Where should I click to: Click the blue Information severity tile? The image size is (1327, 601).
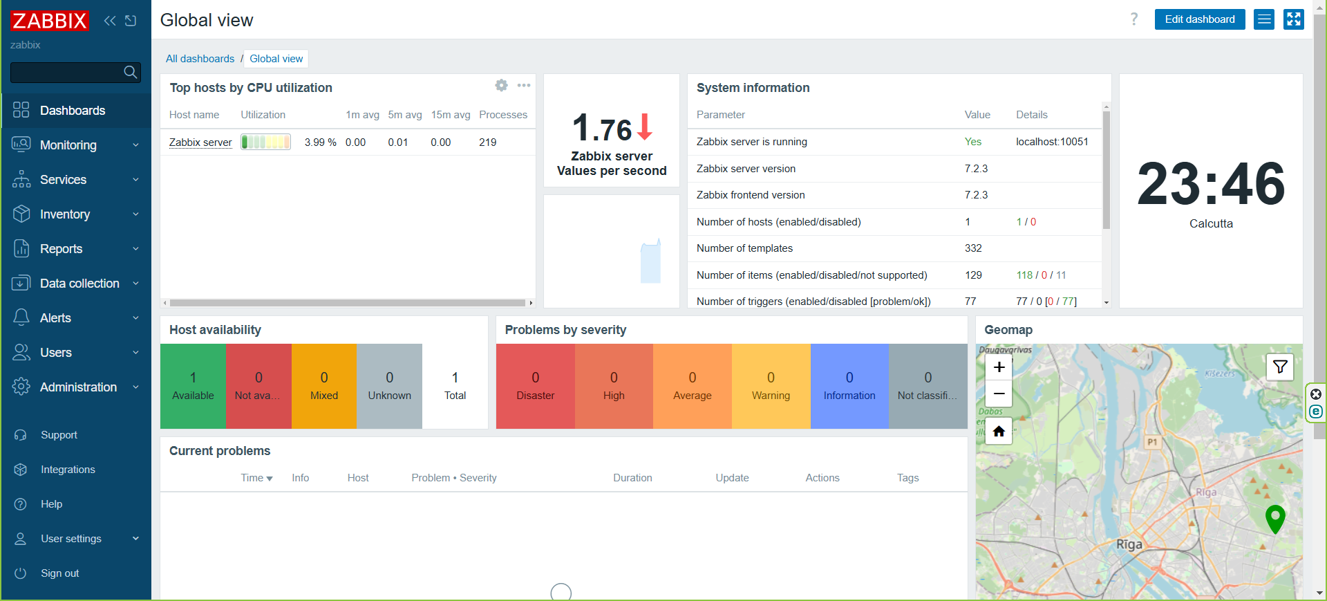click(849, 386)
